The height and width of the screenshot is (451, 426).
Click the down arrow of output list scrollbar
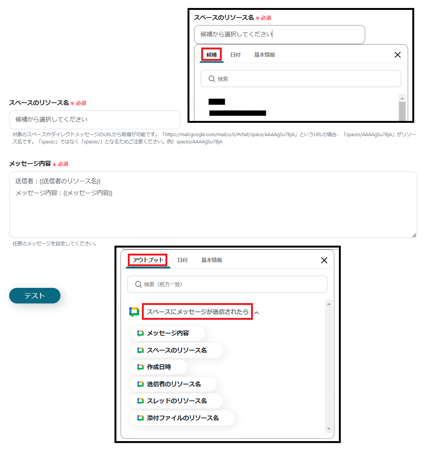point(329,429)
